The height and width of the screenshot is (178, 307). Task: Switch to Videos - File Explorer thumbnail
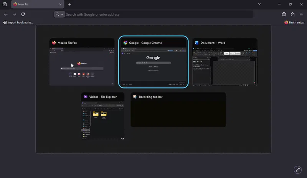click(102, 116)
